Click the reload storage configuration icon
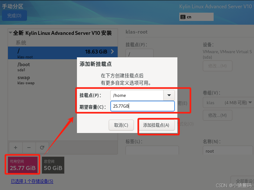The height and width of the screenshot is (190, 254). coord(42,148)
